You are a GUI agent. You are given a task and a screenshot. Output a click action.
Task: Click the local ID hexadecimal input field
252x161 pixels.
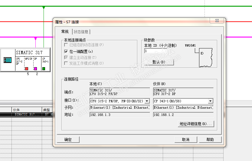tap(155, 51)
